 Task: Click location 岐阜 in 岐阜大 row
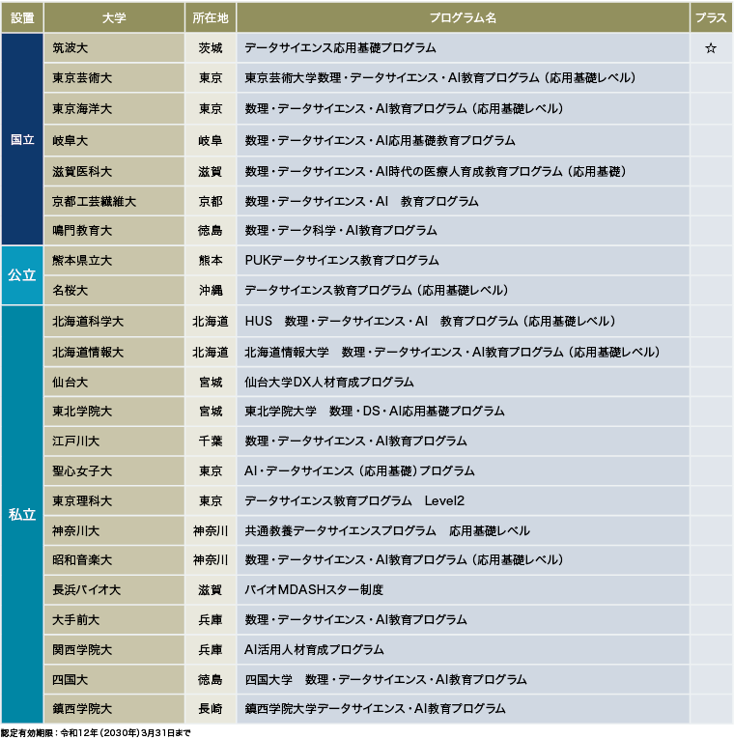[211, 141]
